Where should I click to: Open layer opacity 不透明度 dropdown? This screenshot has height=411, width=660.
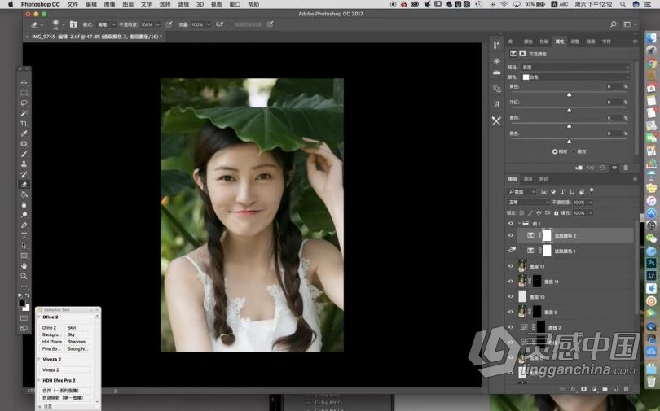point(591,203)
